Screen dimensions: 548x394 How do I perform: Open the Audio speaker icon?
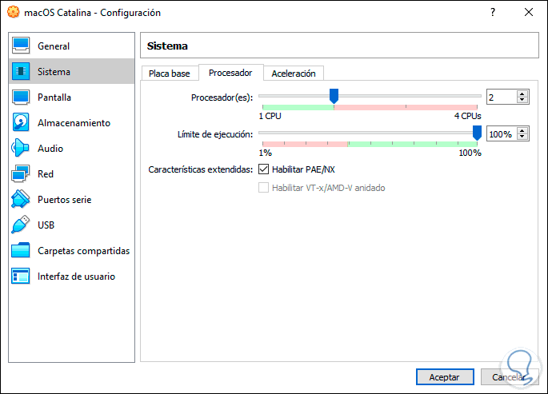point(21,148)
